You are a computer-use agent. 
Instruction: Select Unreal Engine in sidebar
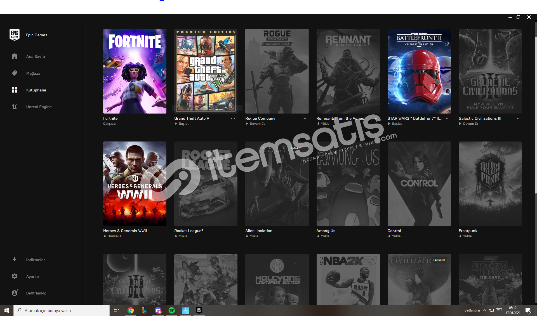[x=39, y=107]
